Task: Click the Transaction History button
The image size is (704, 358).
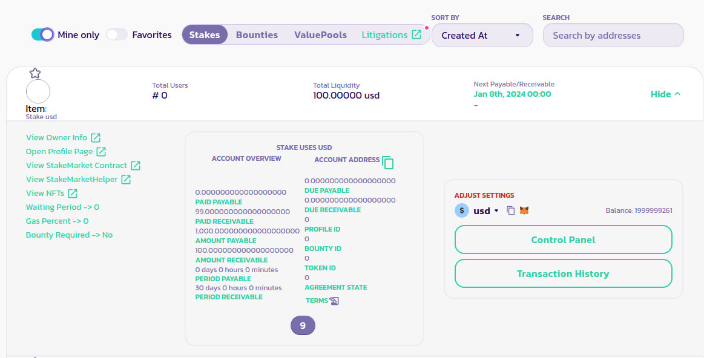Action: pos(563,273)
